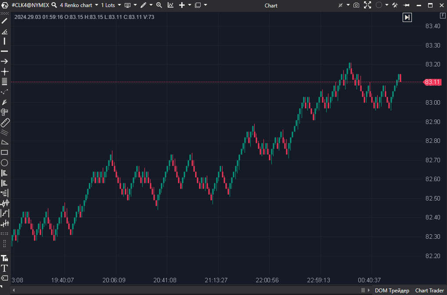Take a chart screenshot with the camera icon
This screenshot has width=447, height=295.
[x=356, y=5]
